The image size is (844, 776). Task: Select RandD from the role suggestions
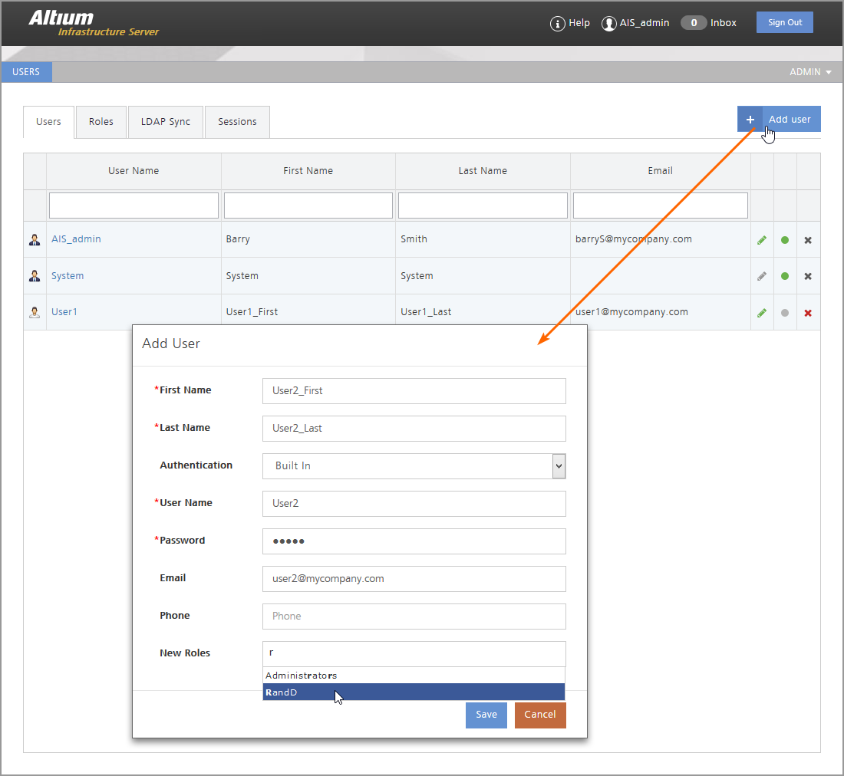414,692
